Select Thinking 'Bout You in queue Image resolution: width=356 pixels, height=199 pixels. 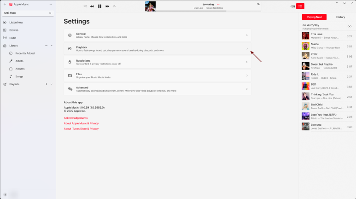tap(327, 96)
